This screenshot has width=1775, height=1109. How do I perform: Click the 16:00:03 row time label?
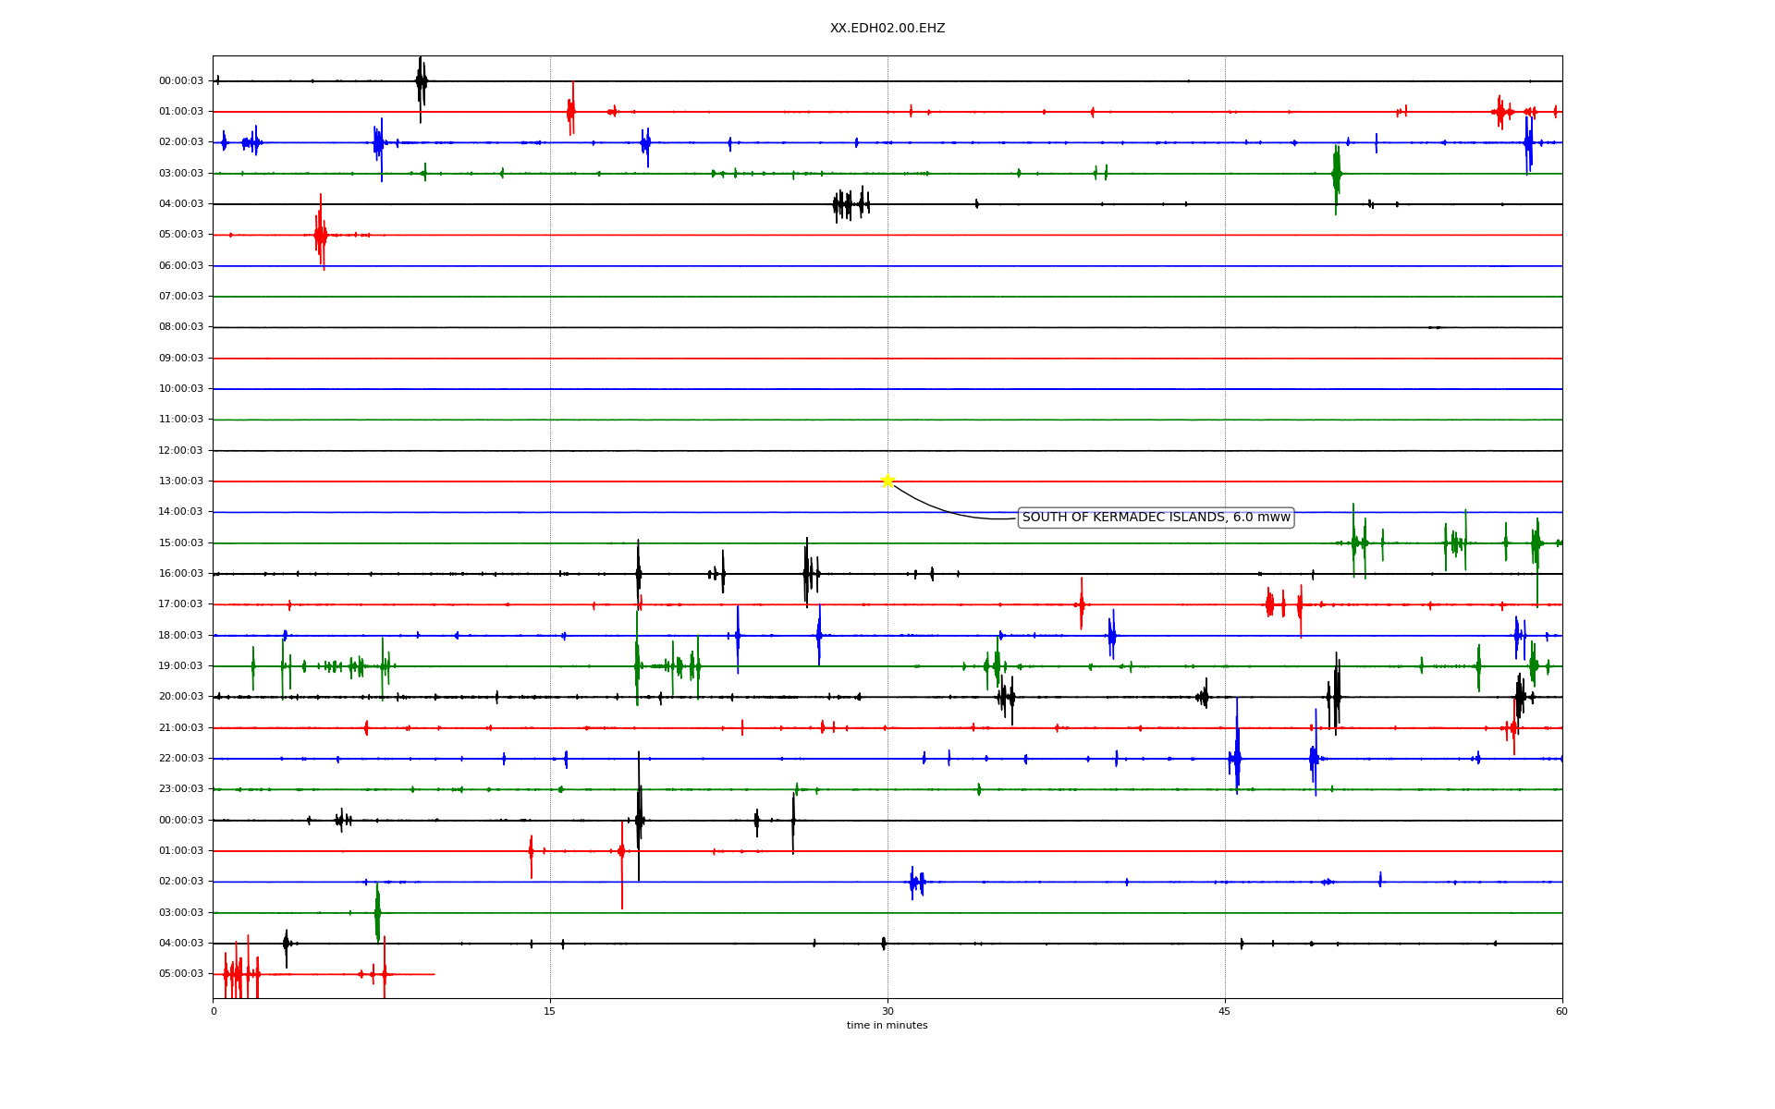click(181, 573)
